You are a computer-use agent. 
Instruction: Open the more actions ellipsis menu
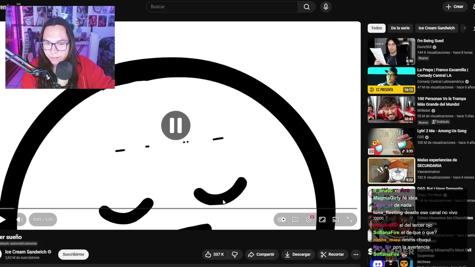point(356,254)
